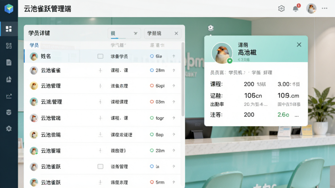
Task: Click the plus in the 云池雀雀 row
Action: pos(100,70)
